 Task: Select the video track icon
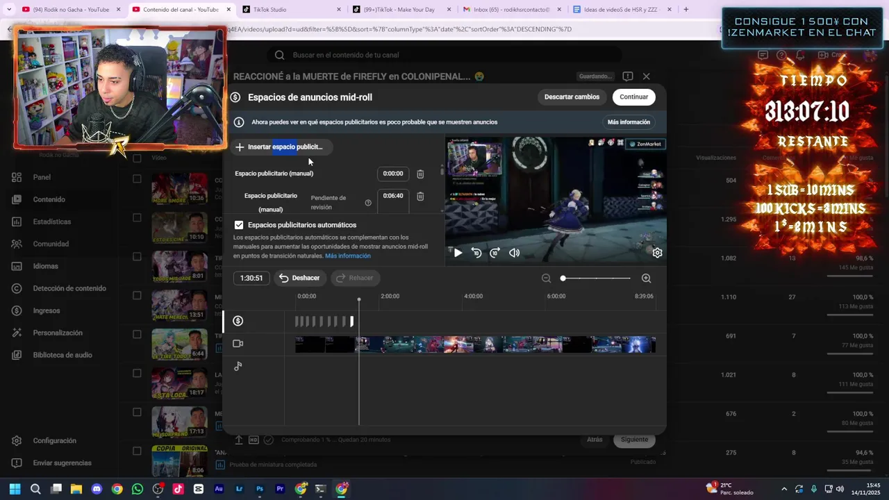click(238, 344)
